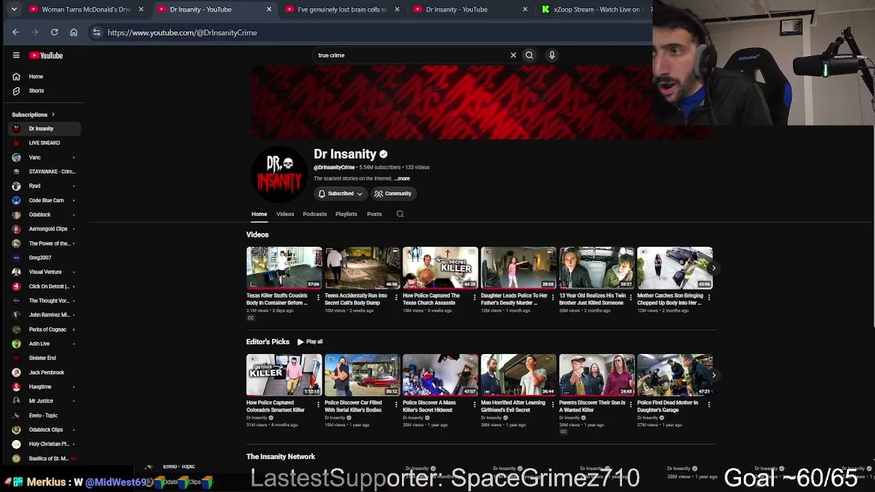Search within the Dr Insanity channel
The height and width of the screenshot is (492, 875).
coord(400,214)
